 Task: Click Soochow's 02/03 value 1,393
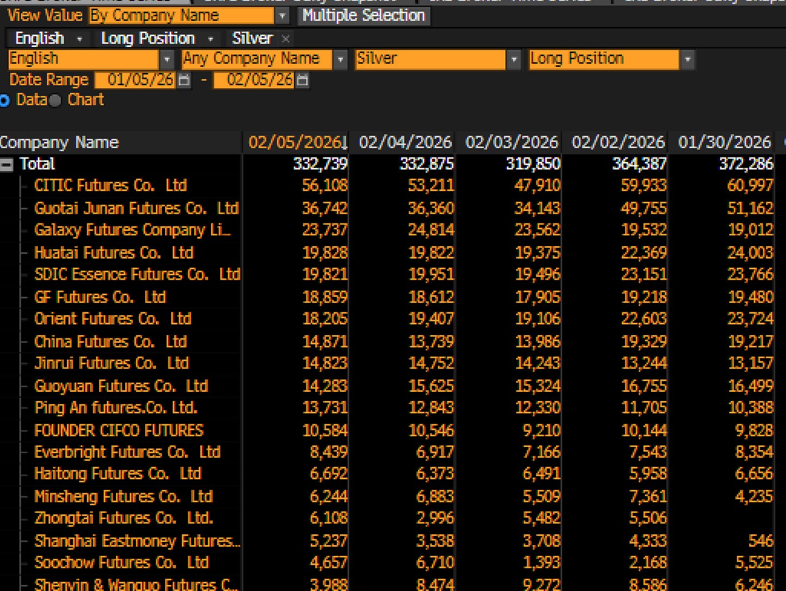pyautogui.click(x=541, y=562)
